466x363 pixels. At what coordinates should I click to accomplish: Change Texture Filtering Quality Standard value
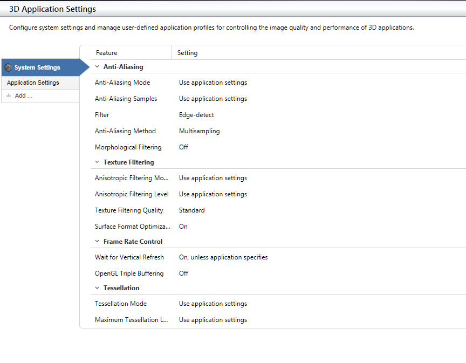(192, 210)
